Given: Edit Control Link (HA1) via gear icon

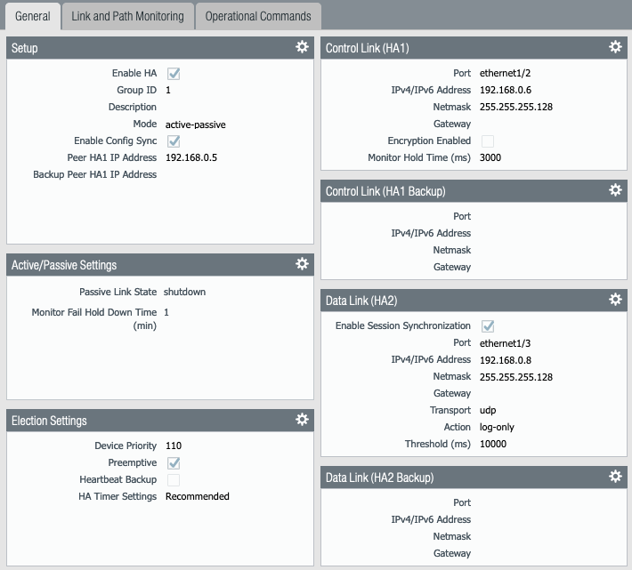Looking at the screenshot, I should click(615, 47).
